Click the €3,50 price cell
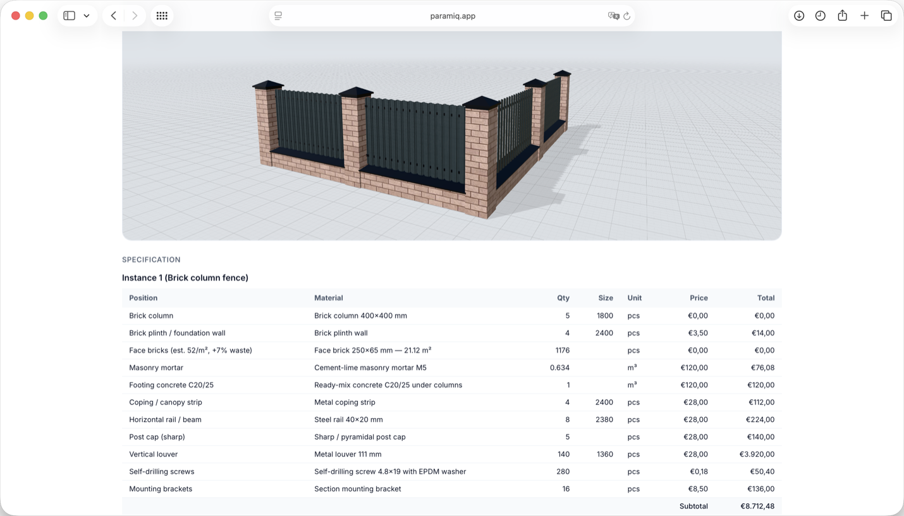Image resolution: width=904 pixels, height=516 pixels. click(x=698, y=333)
